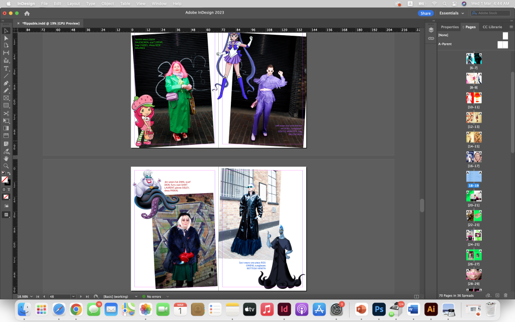Viewport: 515px width, 322px height.
Task: Select the Content Collector tool
Action: (6, 60)
